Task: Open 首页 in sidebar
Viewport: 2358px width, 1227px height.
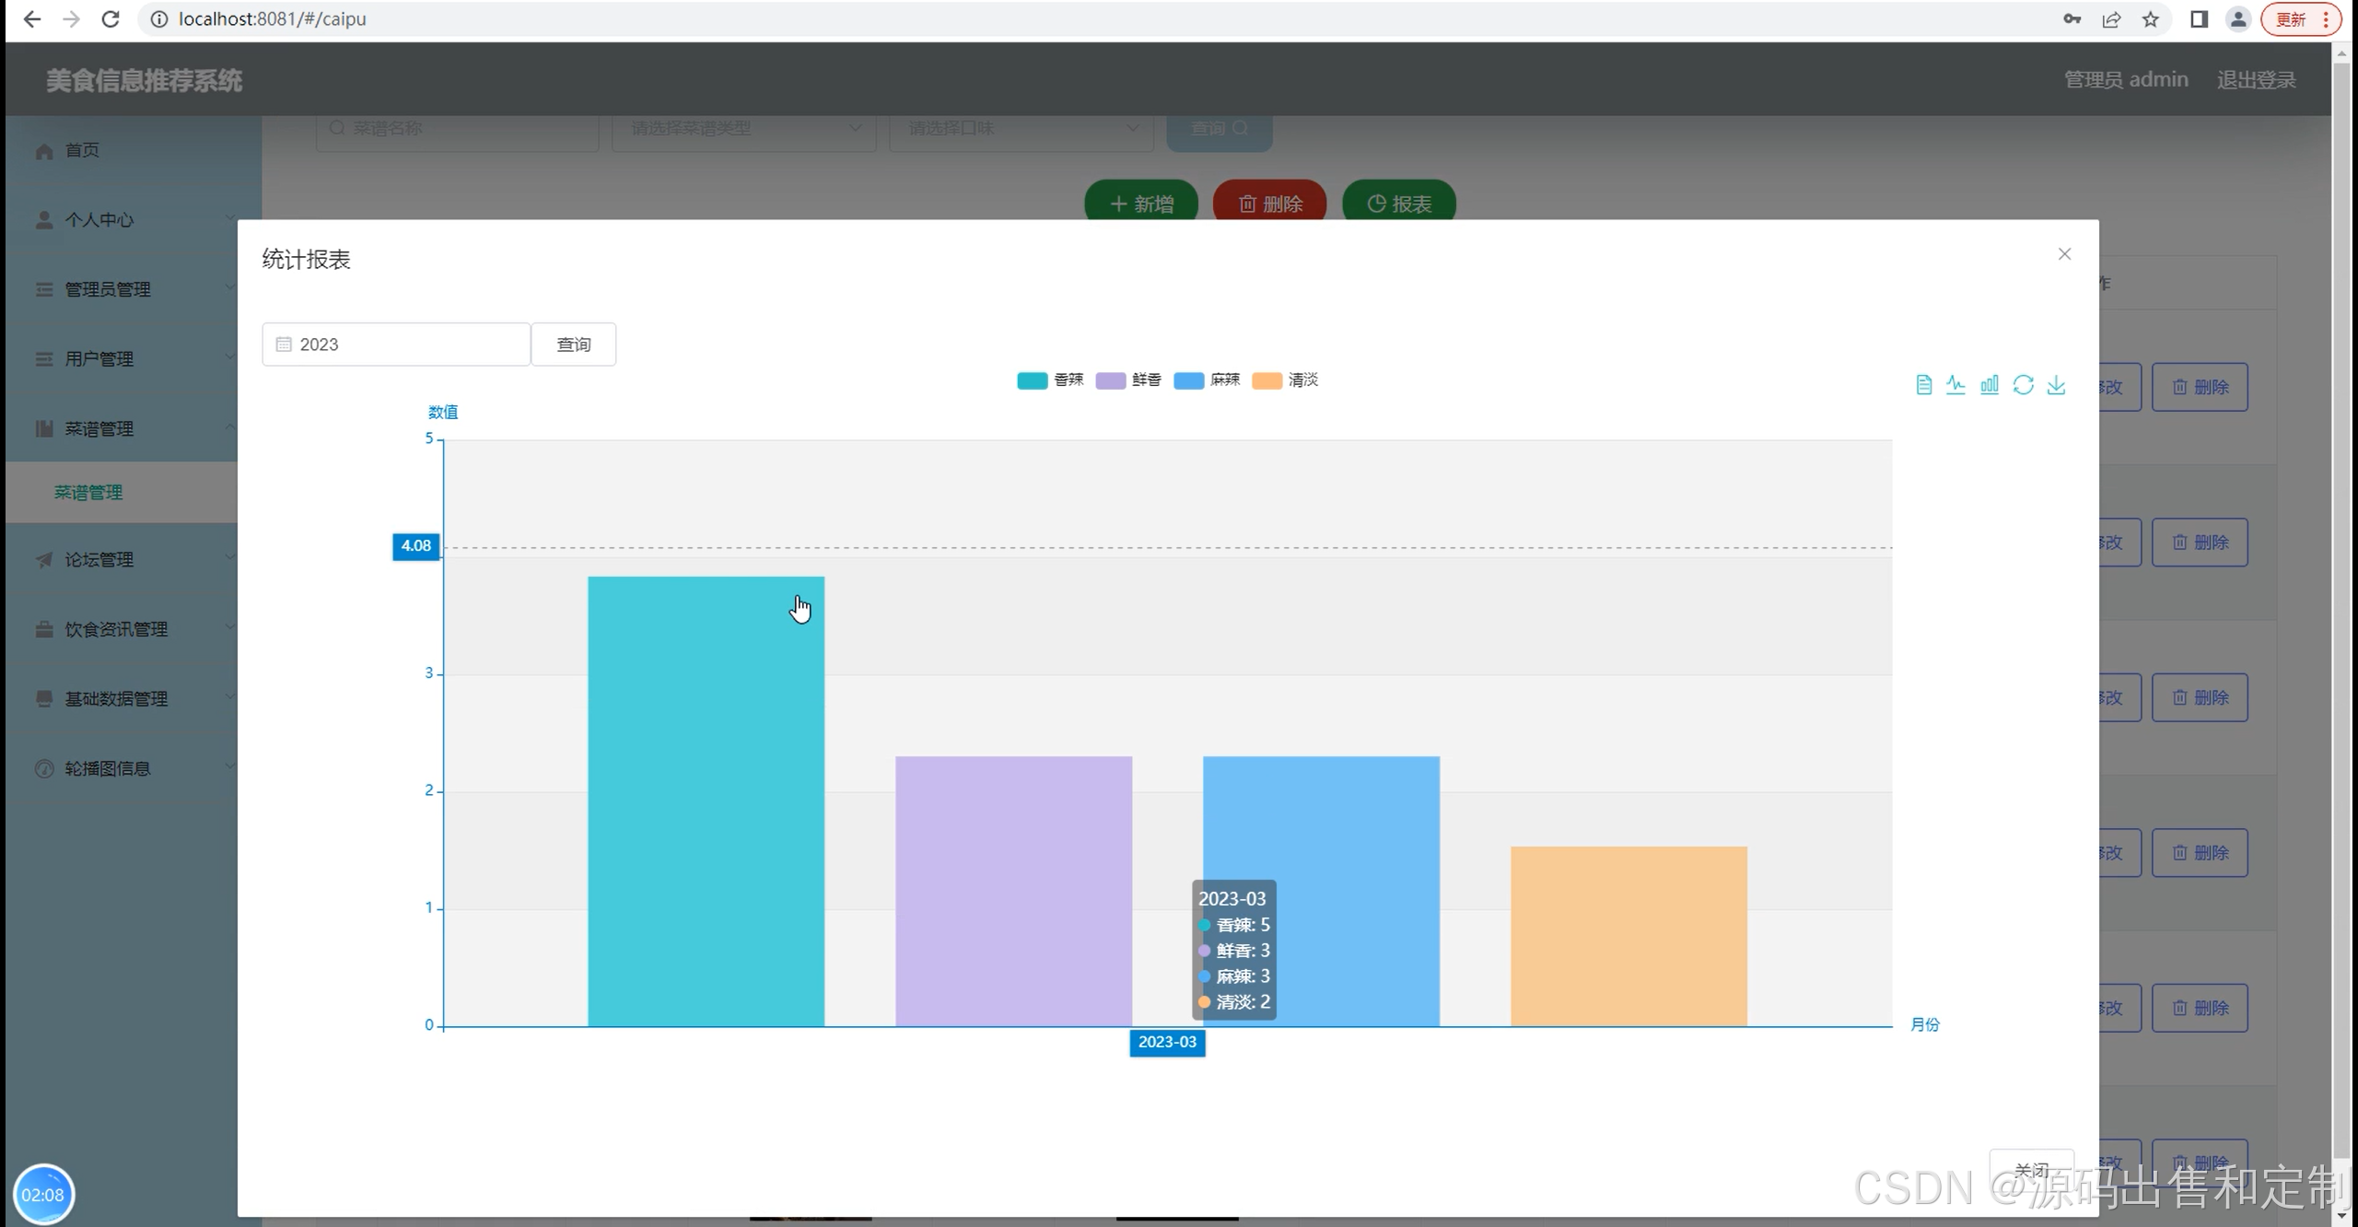Action: [x=82, y=150]
